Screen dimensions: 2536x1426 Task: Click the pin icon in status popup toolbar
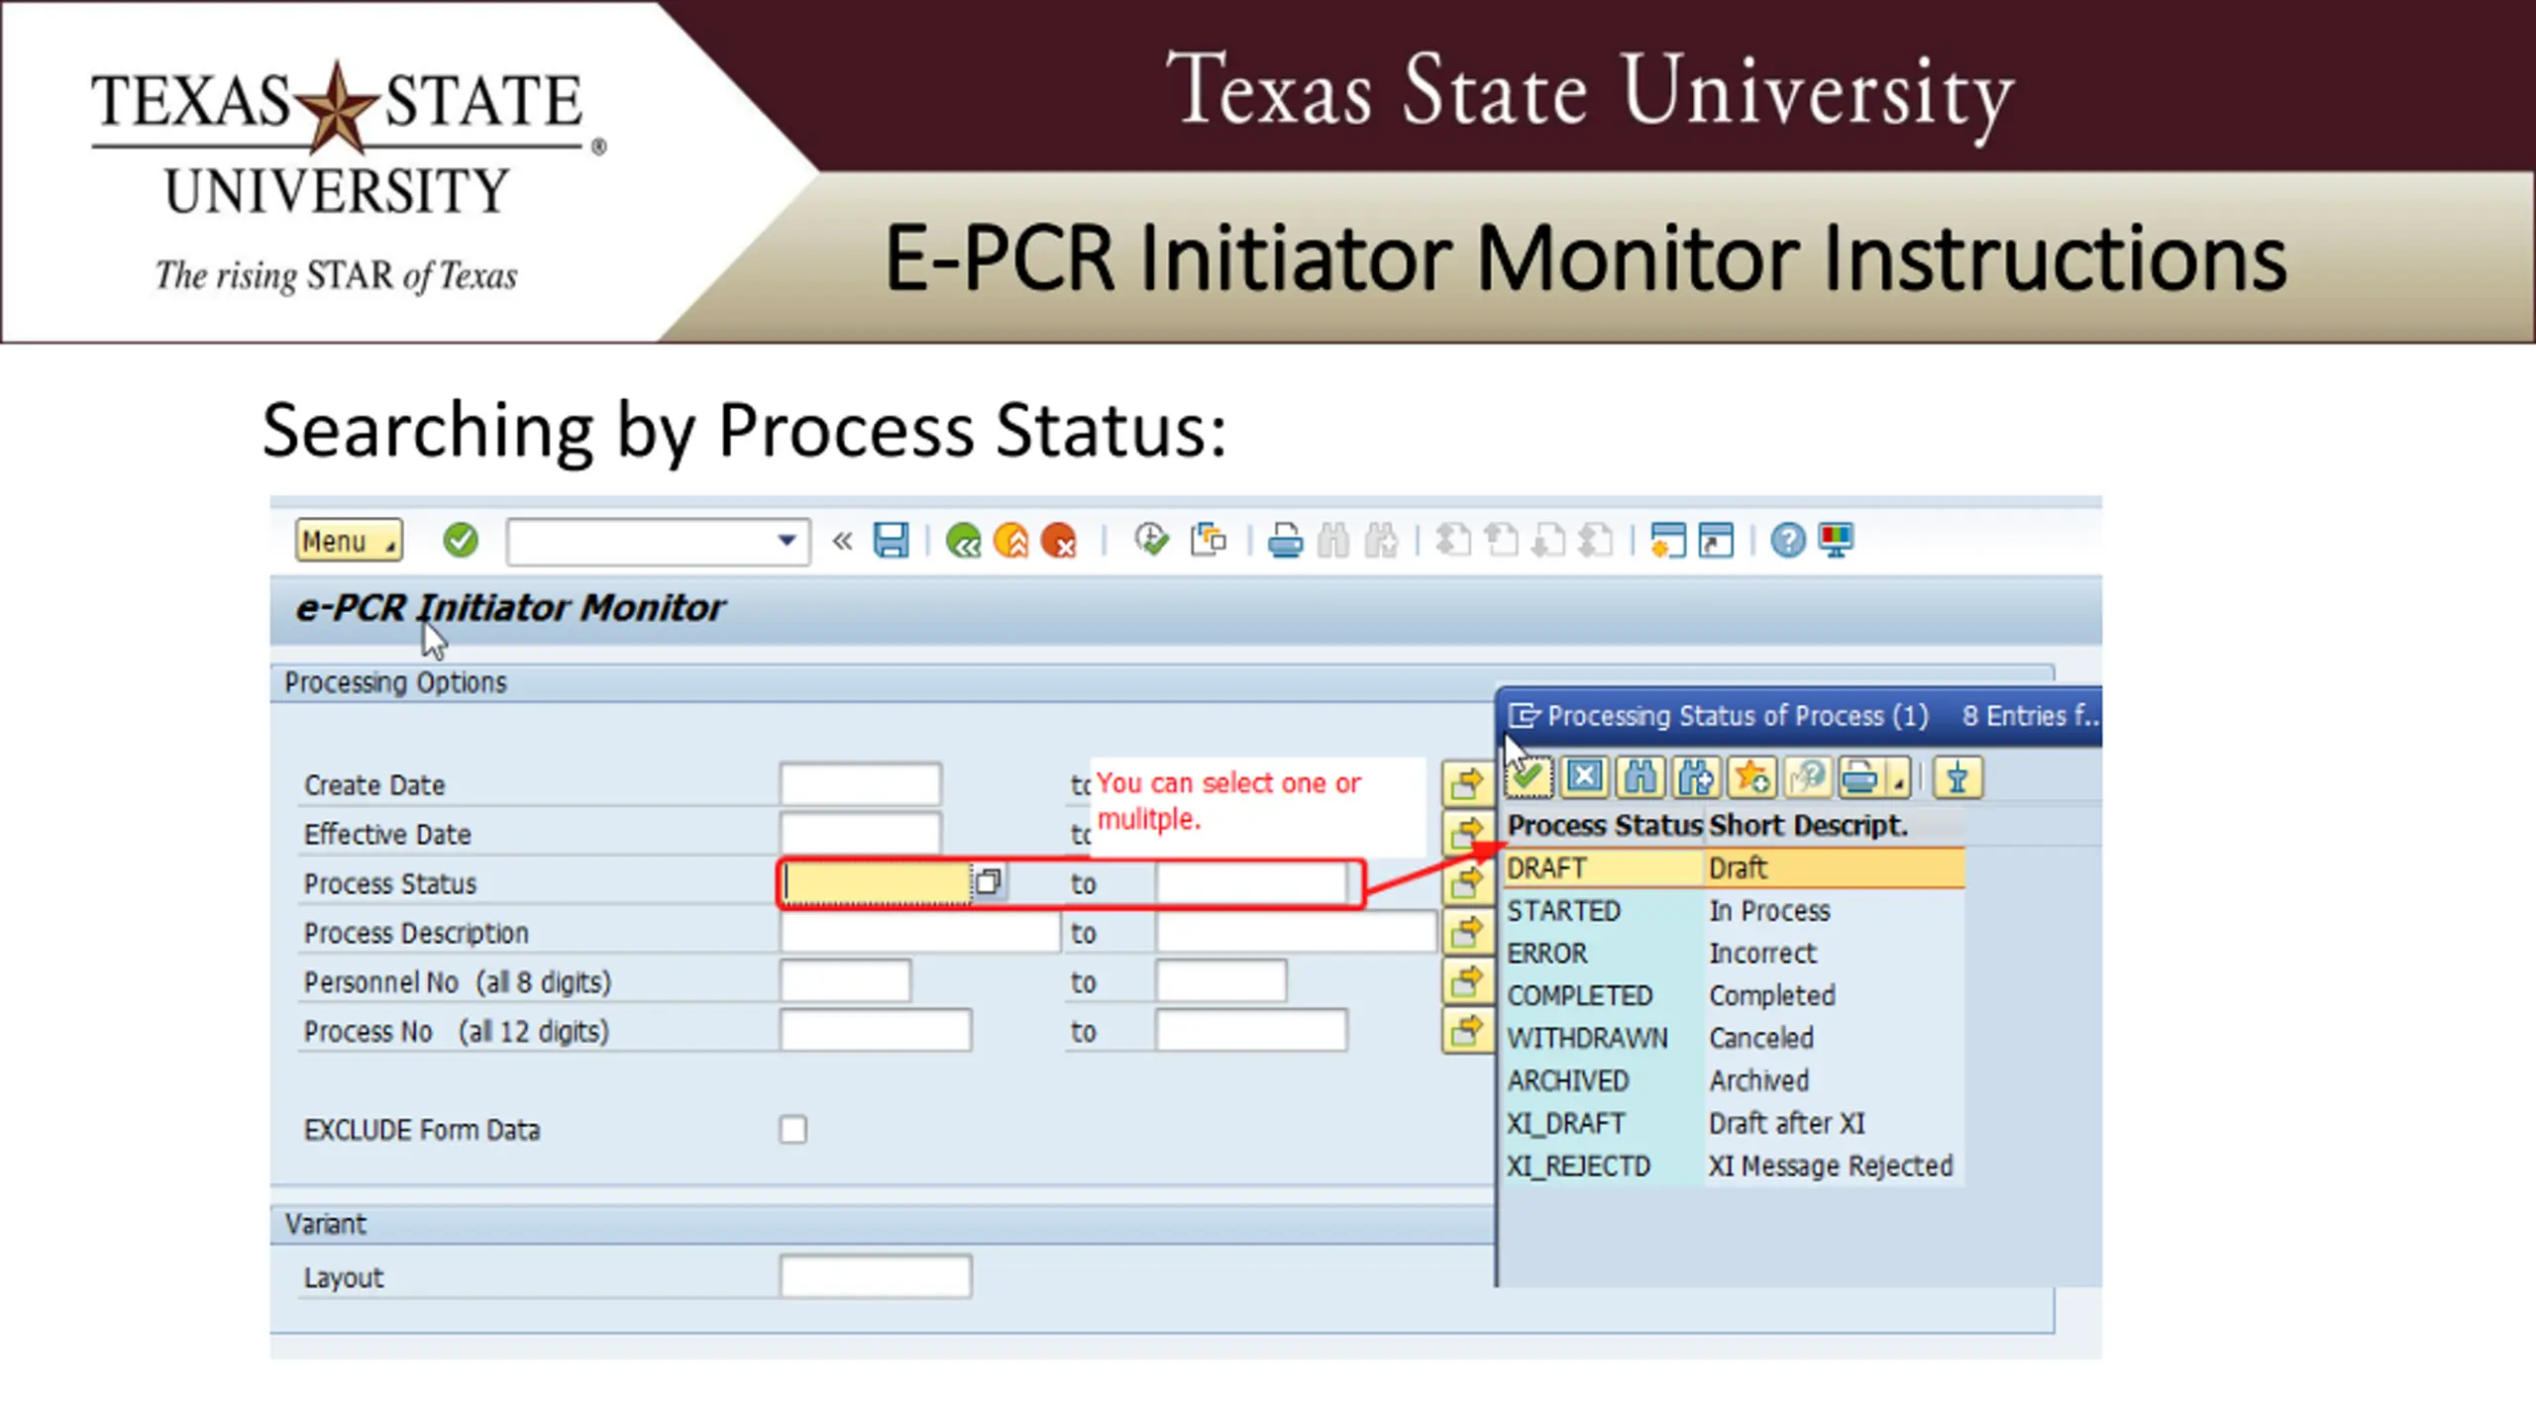click(x=1957, y=777)
